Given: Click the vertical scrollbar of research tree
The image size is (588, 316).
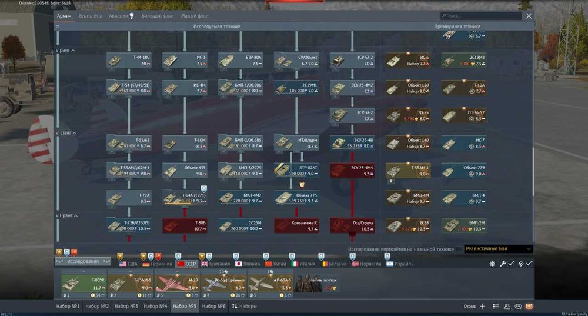Looking at the screenshot, I should tap(533, 171).
